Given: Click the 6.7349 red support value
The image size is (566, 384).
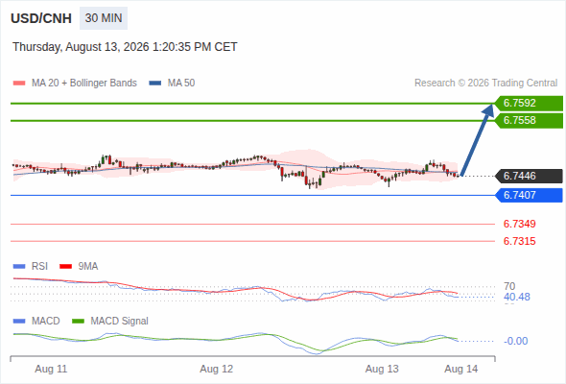Looking at the screenshot, I should pos(519,224).
